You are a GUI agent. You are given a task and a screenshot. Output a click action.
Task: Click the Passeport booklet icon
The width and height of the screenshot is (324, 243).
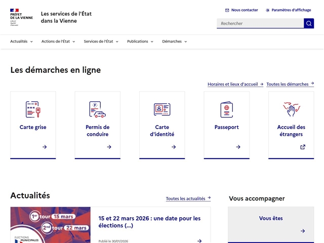pos(226,109)
